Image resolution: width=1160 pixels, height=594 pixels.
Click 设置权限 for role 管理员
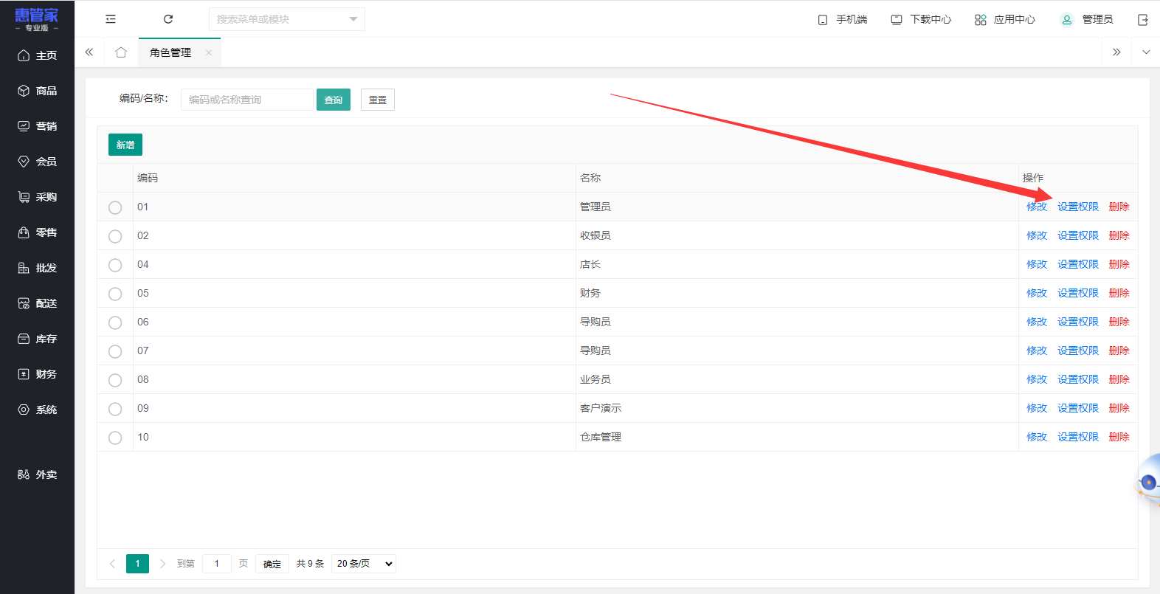point(1078,207)
